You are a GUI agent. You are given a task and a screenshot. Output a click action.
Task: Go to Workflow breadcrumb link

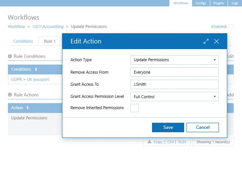tap(17, 26)
